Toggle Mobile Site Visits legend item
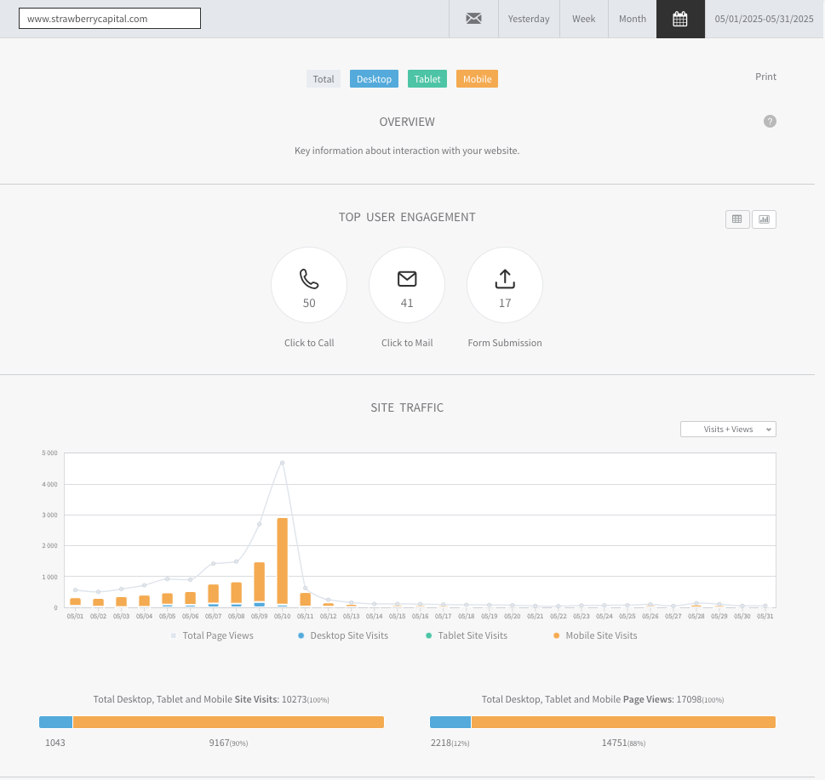 [x=595, y=635]
